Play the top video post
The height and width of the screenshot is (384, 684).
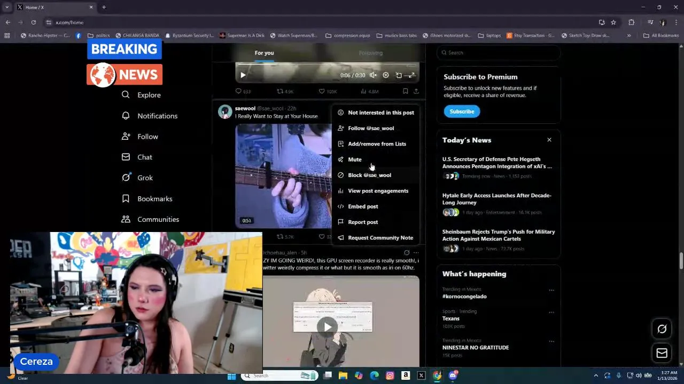(243, 75)
